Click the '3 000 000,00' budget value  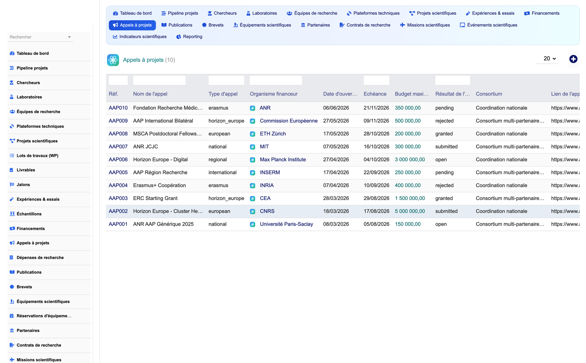[x=410, y=160]
